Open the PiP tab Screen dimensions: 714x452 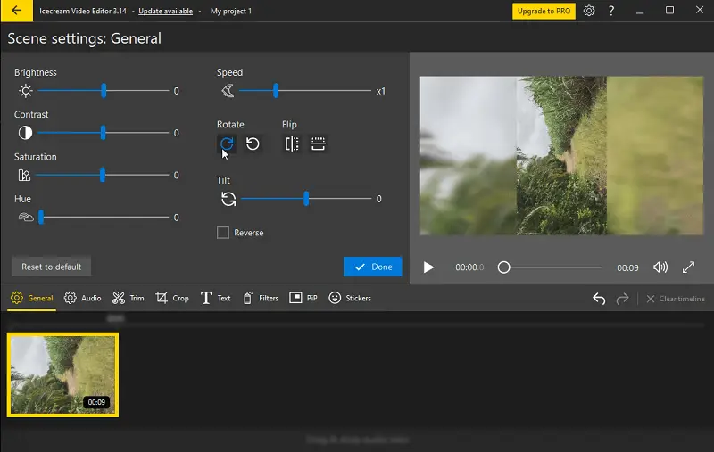pos(303,299)
